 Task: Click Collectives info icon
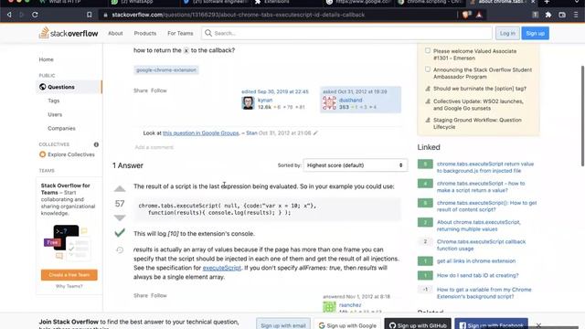tap(96, 144)
